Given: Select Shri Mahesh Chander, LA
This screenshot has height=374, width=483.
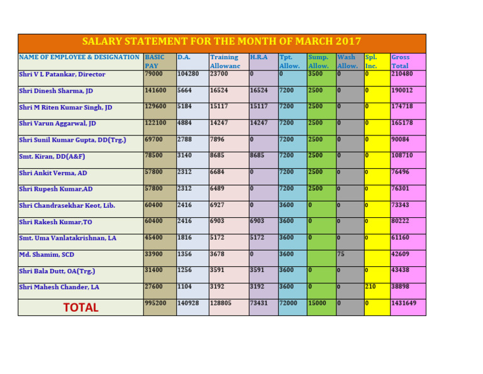Looking at the screenshot, I should [x=59, y=287].
